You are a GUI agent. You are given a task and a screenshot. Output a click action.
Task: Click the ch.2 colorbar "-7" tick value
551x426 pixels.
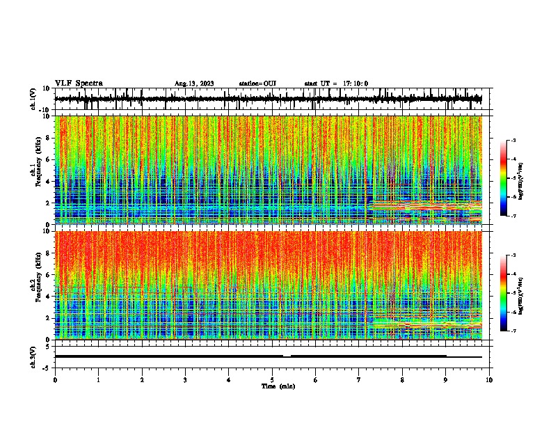coord(513,331)
